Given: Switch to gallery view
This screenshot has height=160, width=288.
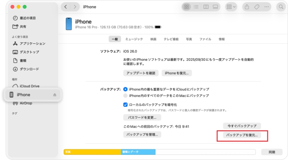Looking at the screenshot, I should [x=215, y=7].
